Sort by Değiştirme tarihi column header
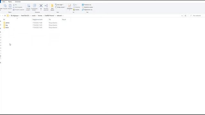This screenshot has width=205, height=115. point(37,19)
